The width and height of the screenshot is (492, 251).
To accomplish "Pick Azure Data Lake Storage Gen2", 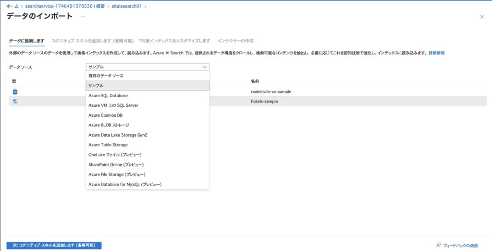I will (x=148, y=135).
